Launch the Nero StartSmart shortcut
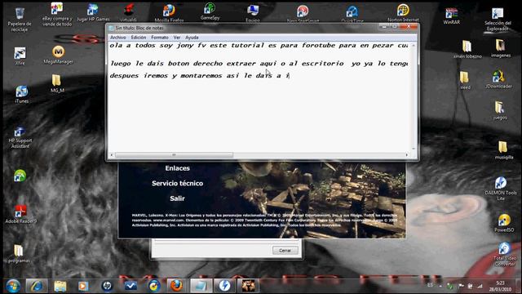The width and height of the screenshot is (522, 294). (303, 14)
